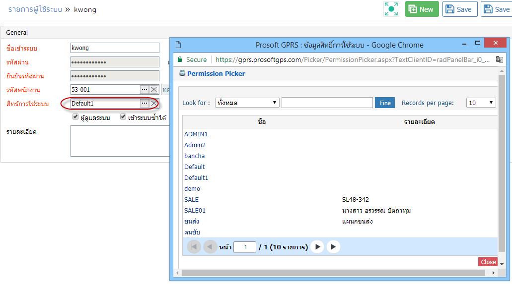Select the bancha permission

pos(194,156)
